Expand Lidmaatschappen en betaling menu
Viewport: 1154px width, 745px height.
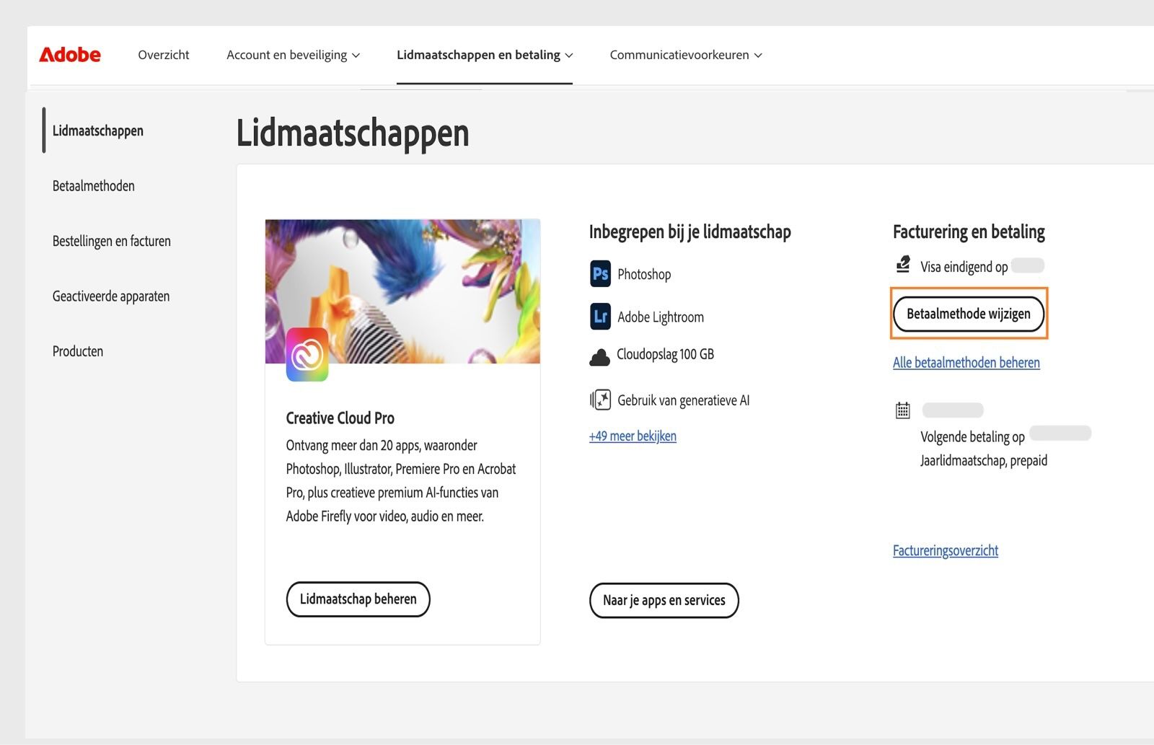[485, 55]
